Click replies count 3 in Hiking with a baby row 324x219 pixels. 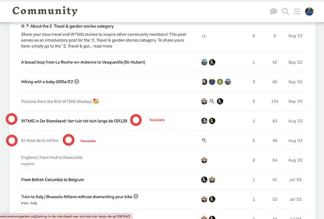coord(254,82)
